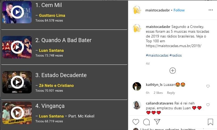Open the #radios hashtag

tap(176, 55)
